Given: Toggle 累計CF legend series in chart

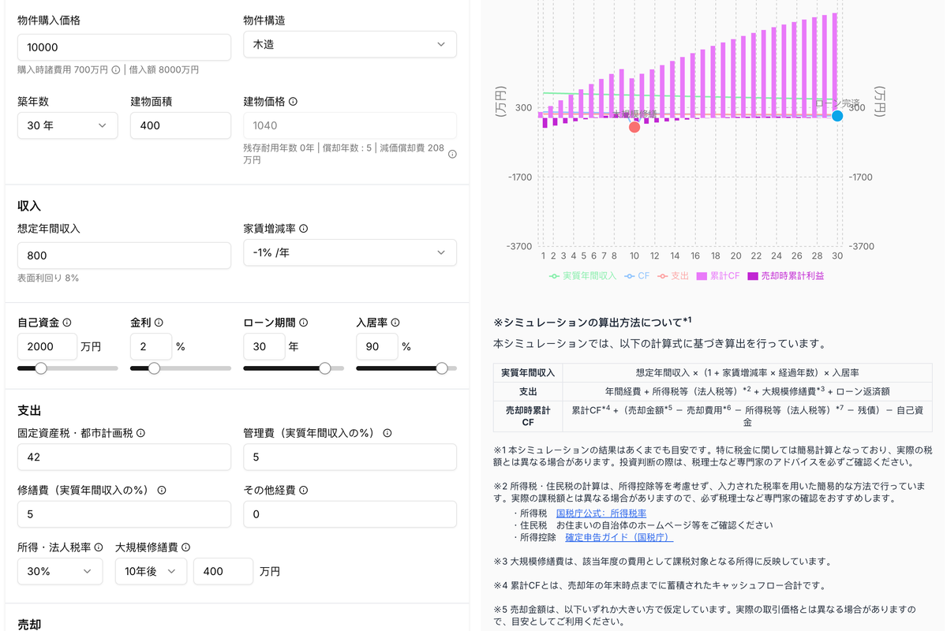Looking at the screenshot, I should click(718, 276).
